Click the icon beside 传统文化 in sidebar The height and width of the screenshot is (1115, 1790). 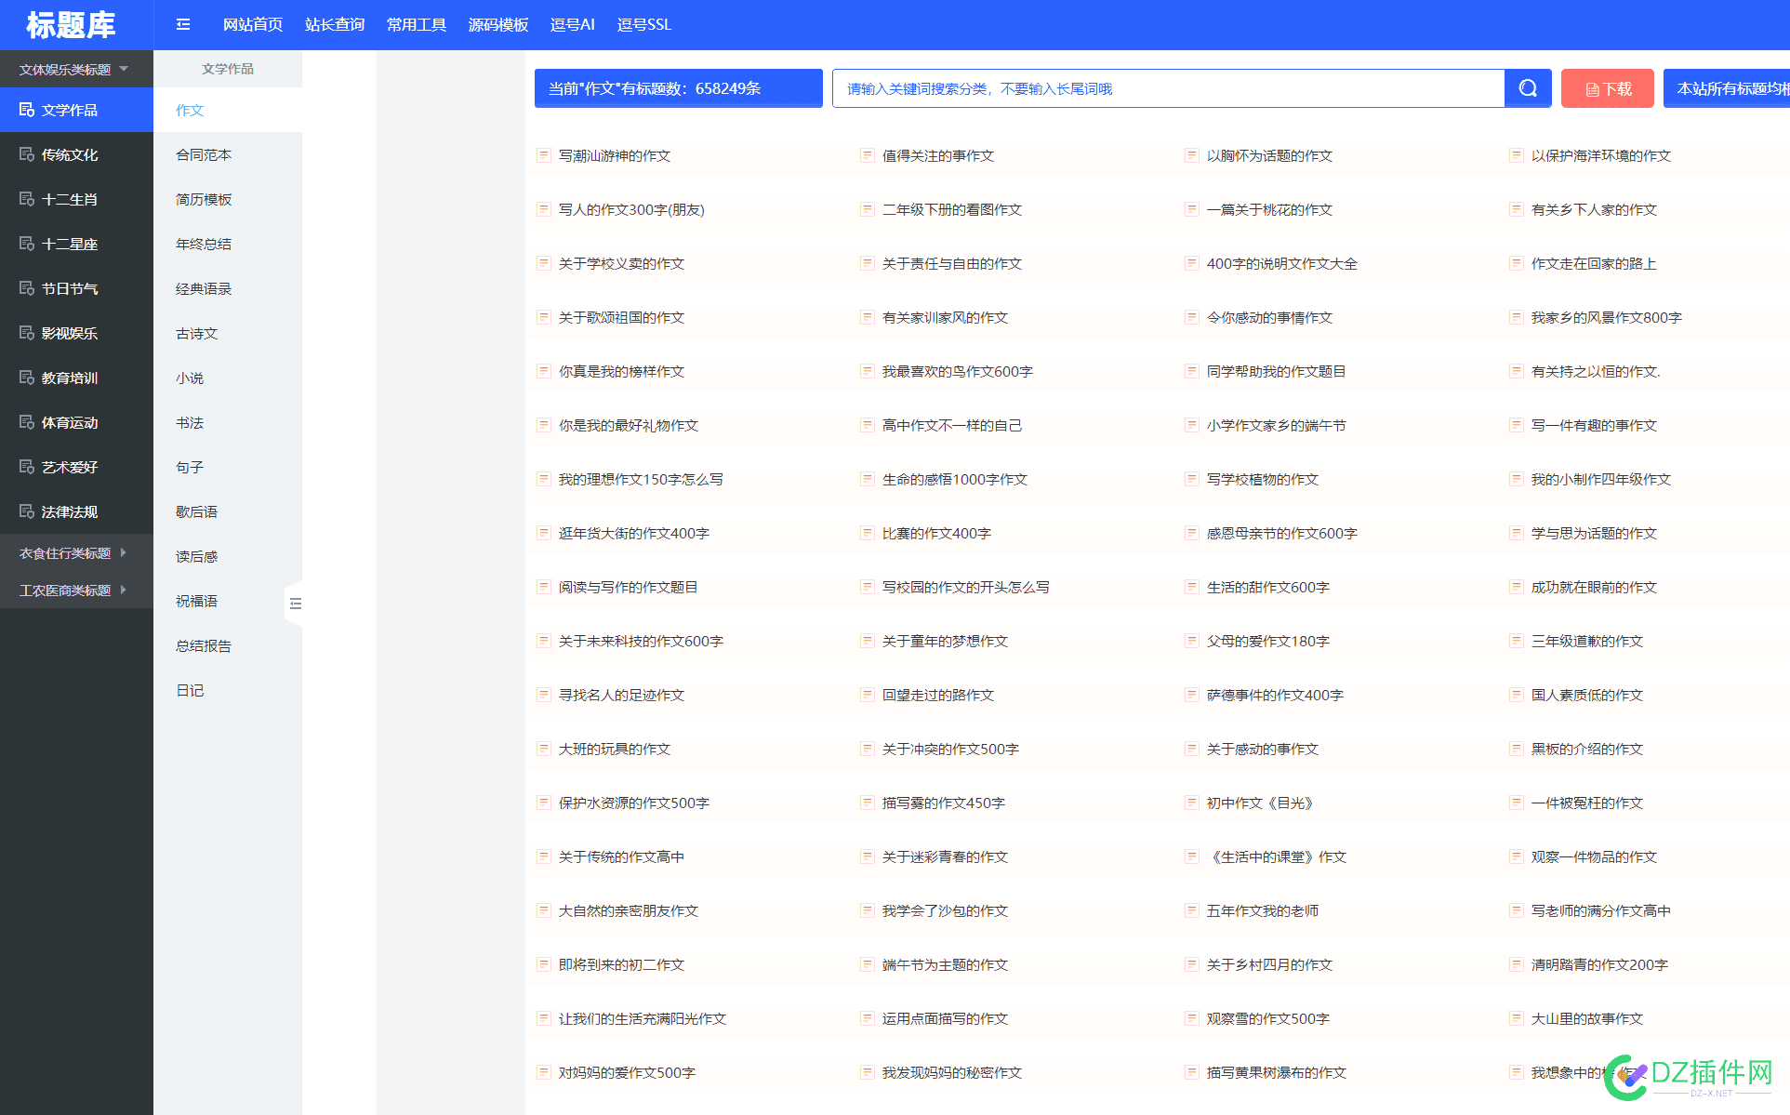click(27, 154)
